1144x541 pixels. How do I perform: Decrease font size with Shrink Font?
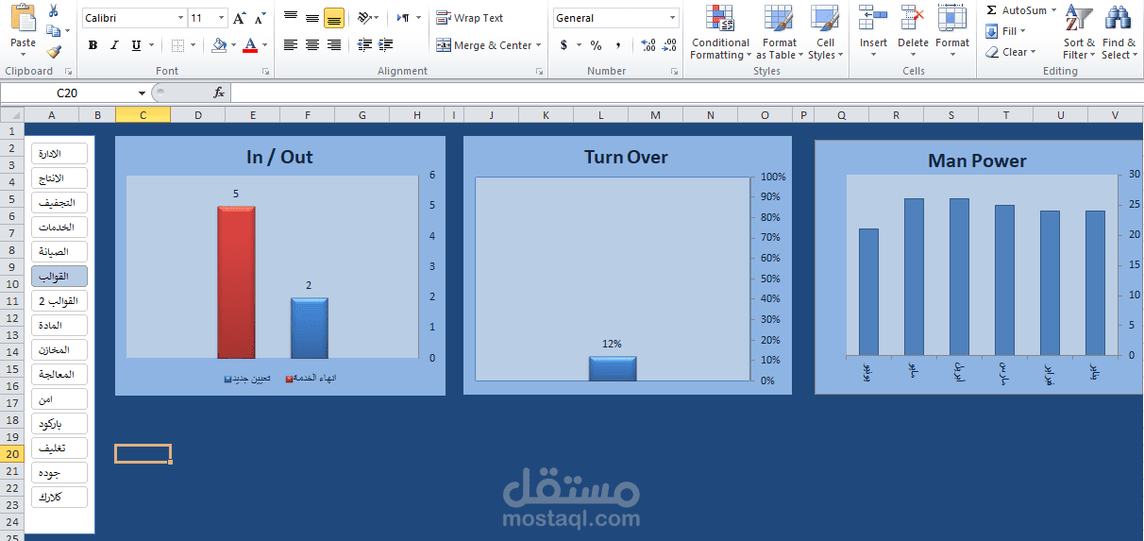click(260, 18)
